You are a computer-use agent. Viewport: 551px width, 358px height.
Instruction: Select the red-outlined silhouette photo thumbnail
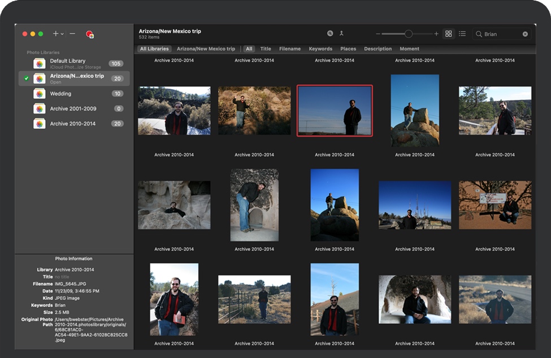click(335, 111)
